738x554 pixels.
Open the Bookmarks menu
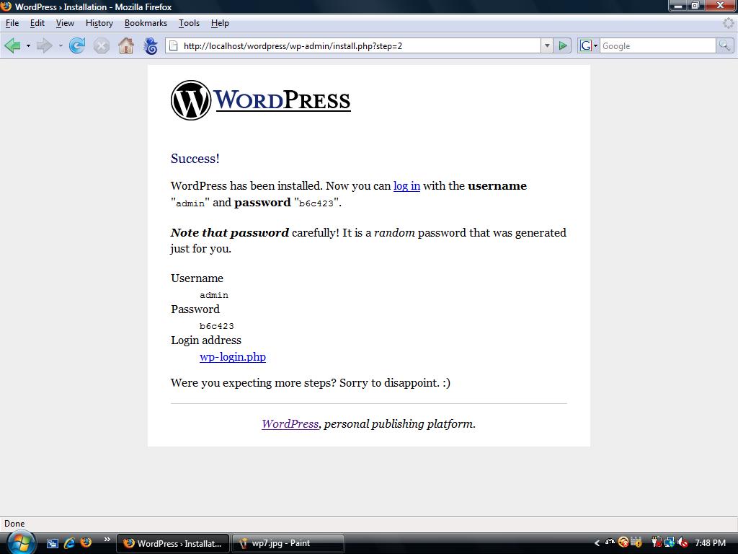point(146,23)
